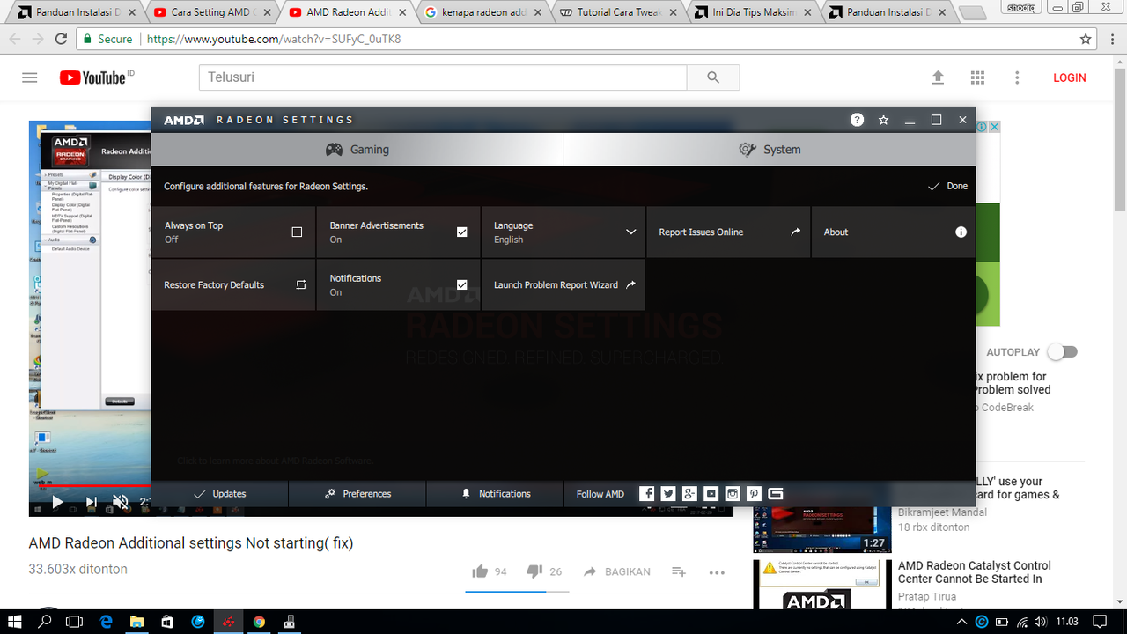Viewport: 1127px width, 634px height.
Task: Switch to 'Cara Setting AMD' Chrome tab
Action: [211, 12]
